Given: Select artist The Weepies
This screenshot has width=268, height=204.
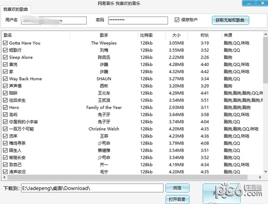Looking at the screenshot, I should click(104, 43).
